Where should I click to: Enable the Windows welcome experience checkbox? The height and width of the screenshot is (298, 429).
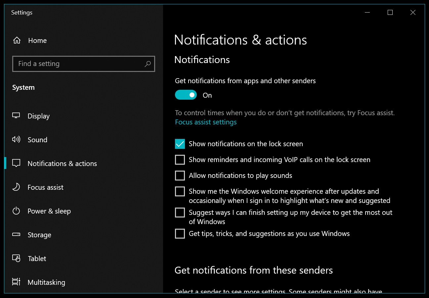180,191
